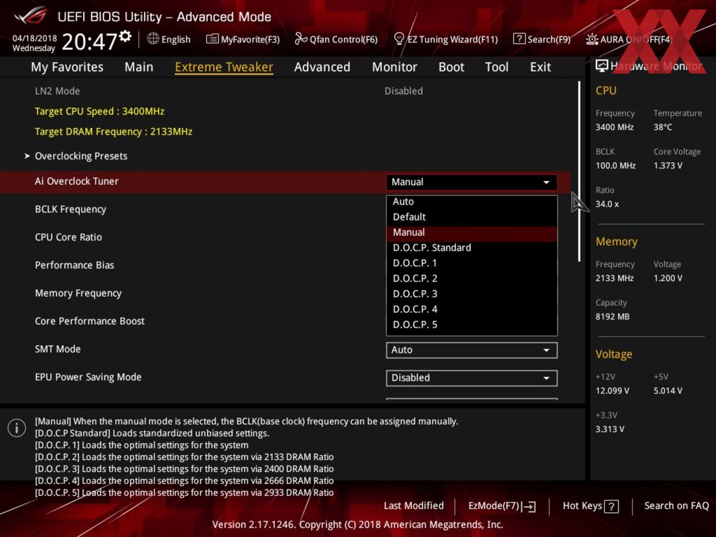716x537 pixels.
Task: Toggle AURA ON/OFF(F4)
Action: point(629,39)
